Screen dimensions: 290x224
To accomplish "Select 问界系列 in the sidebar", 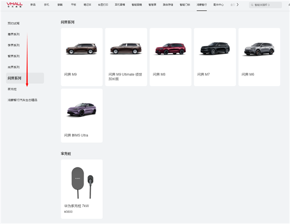I will 25,78.
